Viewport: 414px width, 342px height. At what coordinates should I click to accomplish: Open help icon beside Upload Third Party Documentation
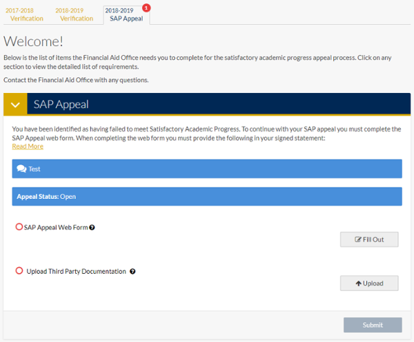132,271
